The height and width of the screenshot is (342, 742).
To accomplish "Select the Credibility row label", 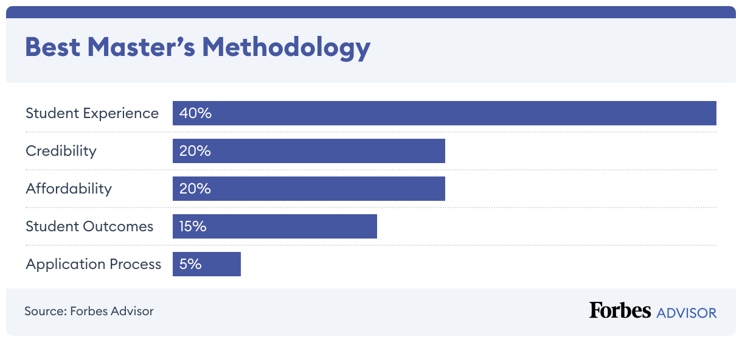I will point(61,151).
